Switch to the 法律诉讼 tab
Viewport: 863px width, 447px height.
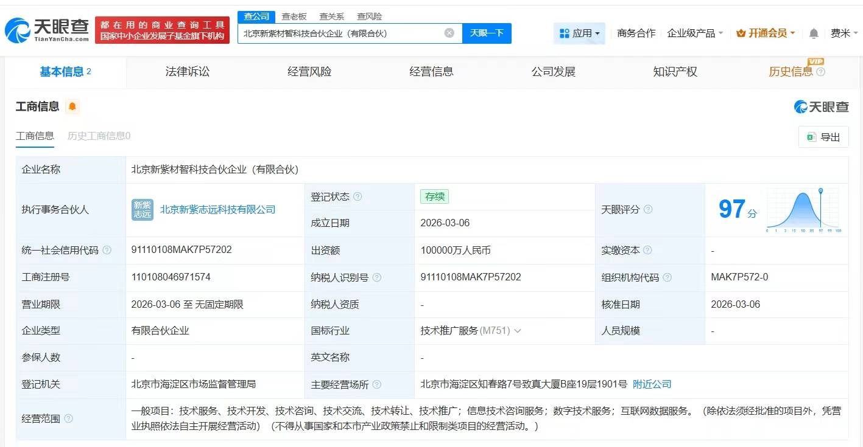pos(188,71)
